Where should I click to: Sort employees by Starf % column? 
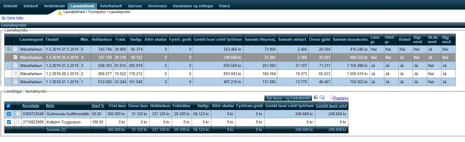(x=98, y=106)
